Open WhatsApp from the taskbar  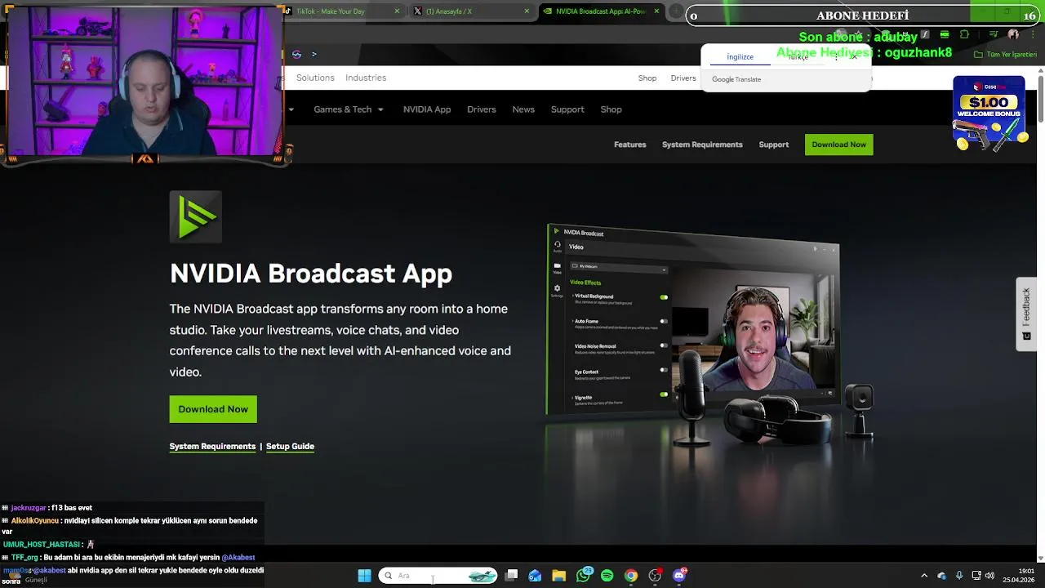click(x=583, y=576)
